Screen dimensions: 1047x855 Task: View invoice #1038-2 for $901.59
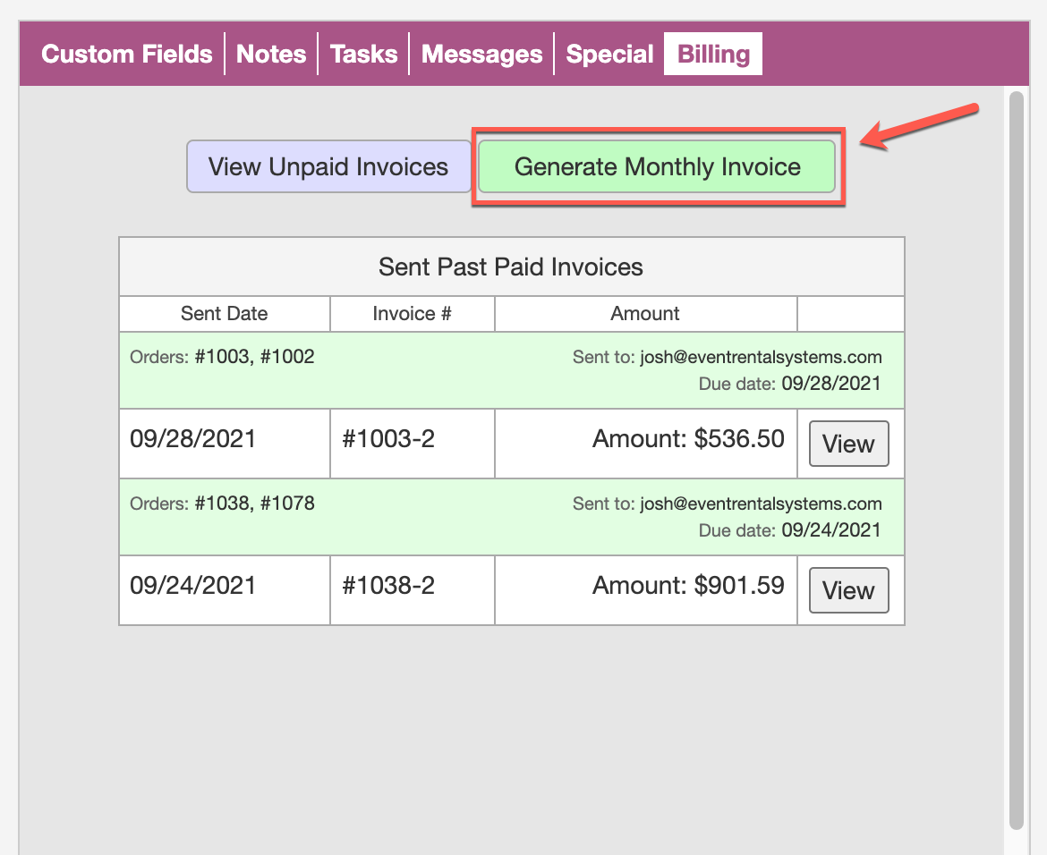[x=848, y=590]
